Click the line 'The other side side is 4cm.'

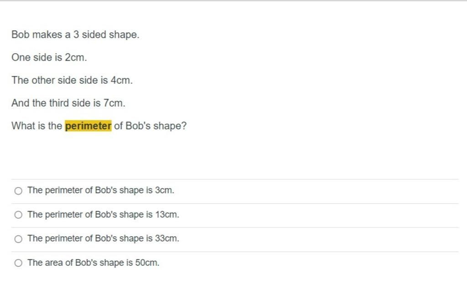click(72, 80)
